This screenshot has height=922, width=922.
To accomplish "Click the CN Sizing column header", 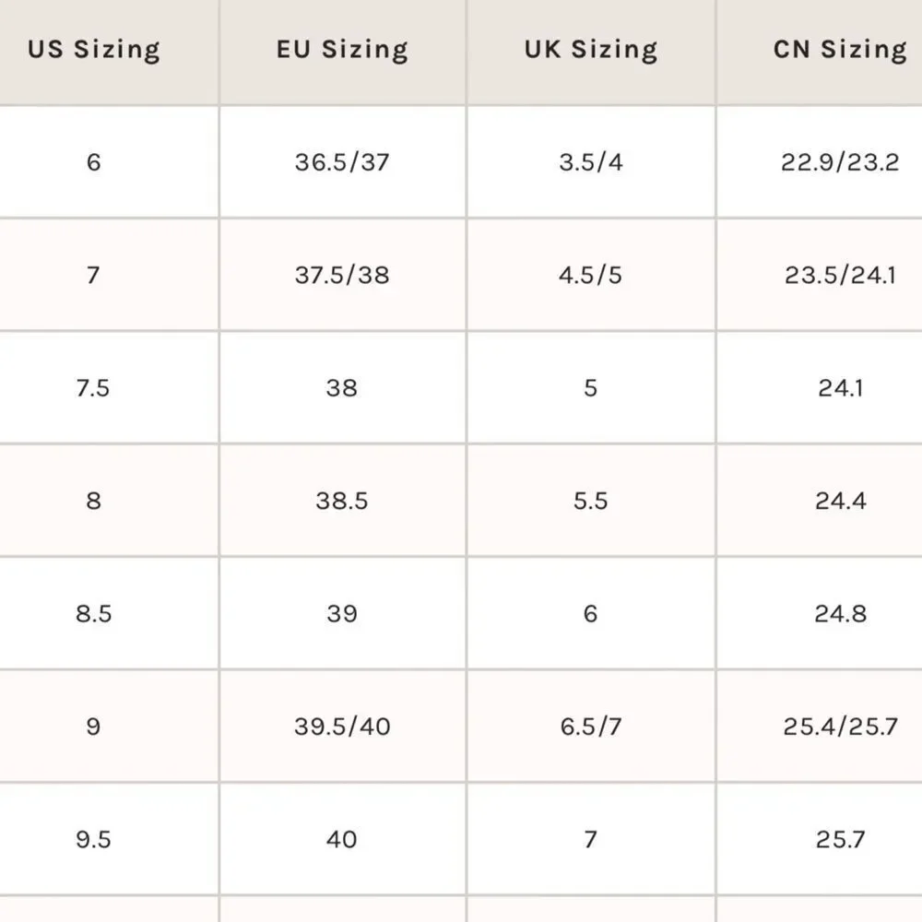I will coord(840,50).
